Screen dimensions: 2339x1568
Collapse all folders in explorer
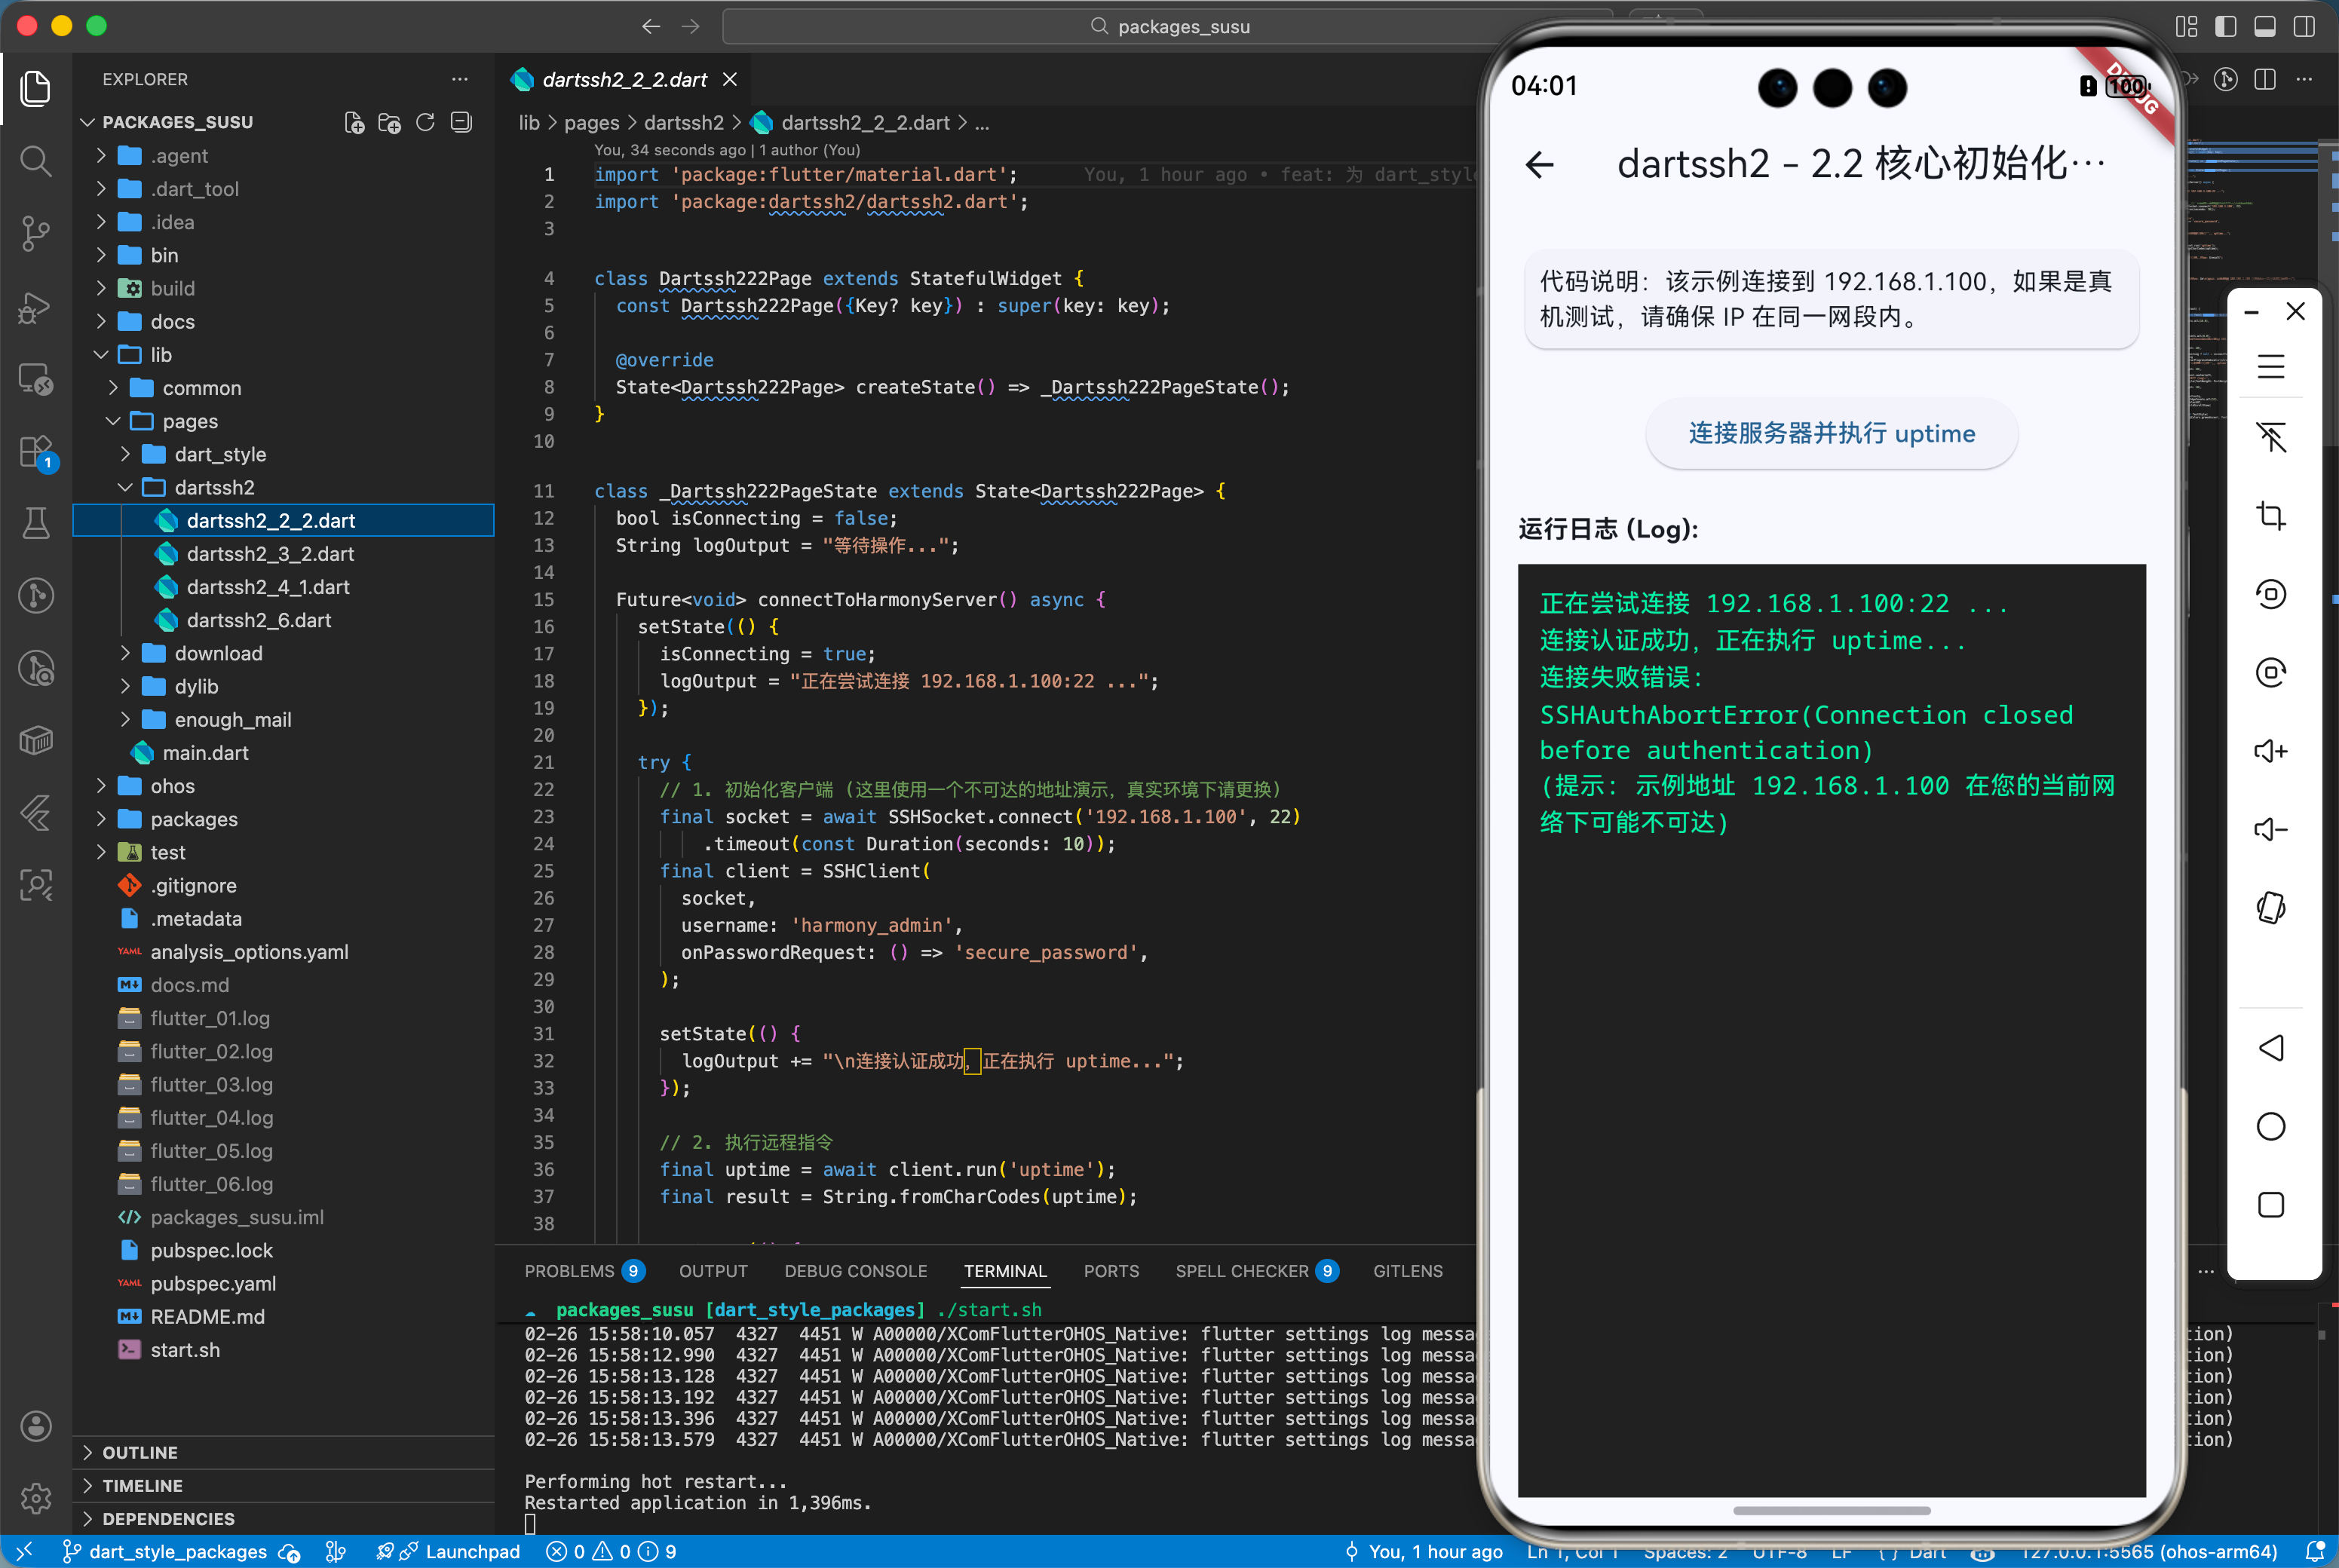coord(461,122)
